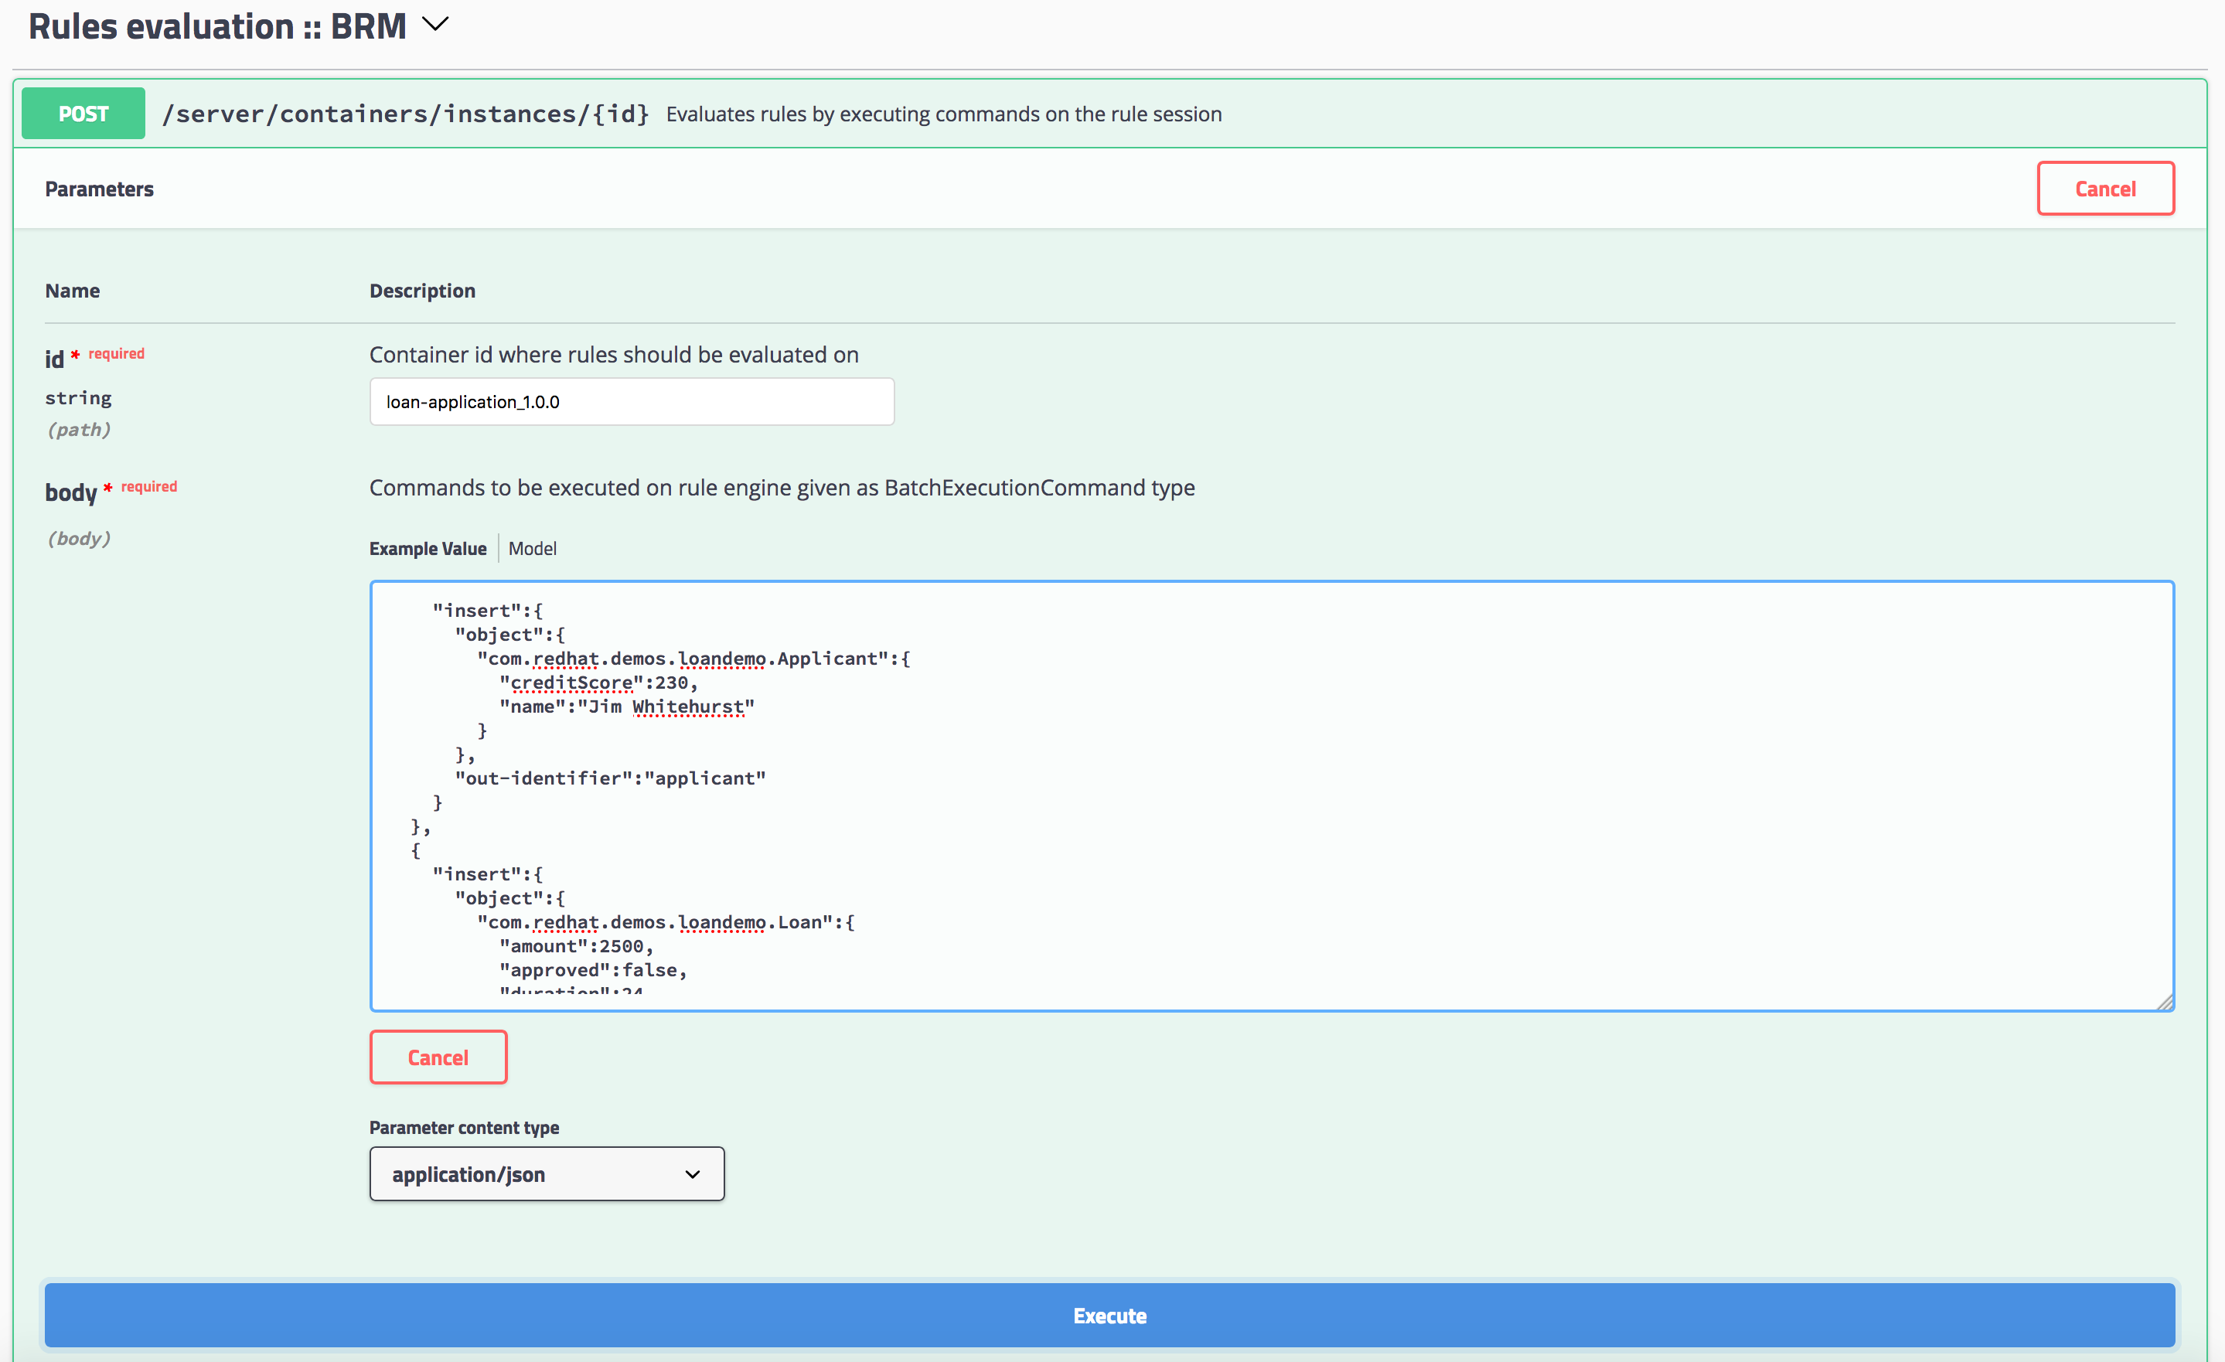The width and height of the screenshot is (2225, 1362).
Task: Click the container id input field
Action: (x=631, y=402)
